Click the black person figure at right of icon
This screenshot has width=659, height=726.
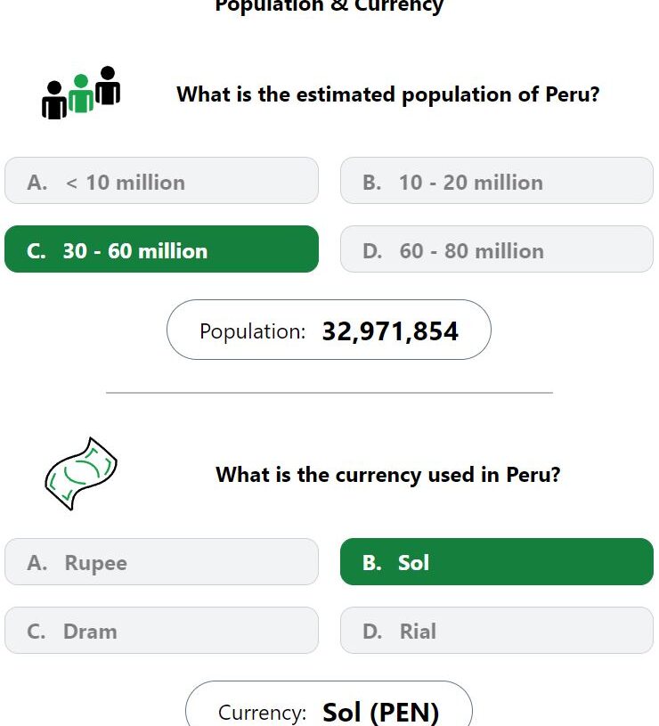(x=108, y=86)
